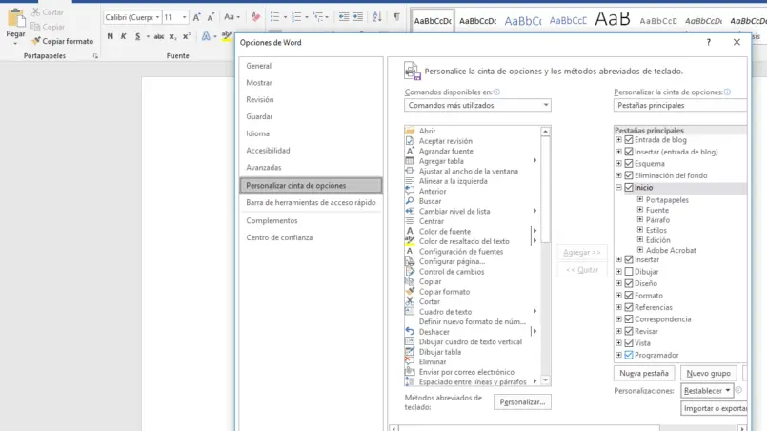767x431 pixels.
Task: Click Cortar scissors icon in ribbon
Action: [36, 12]
